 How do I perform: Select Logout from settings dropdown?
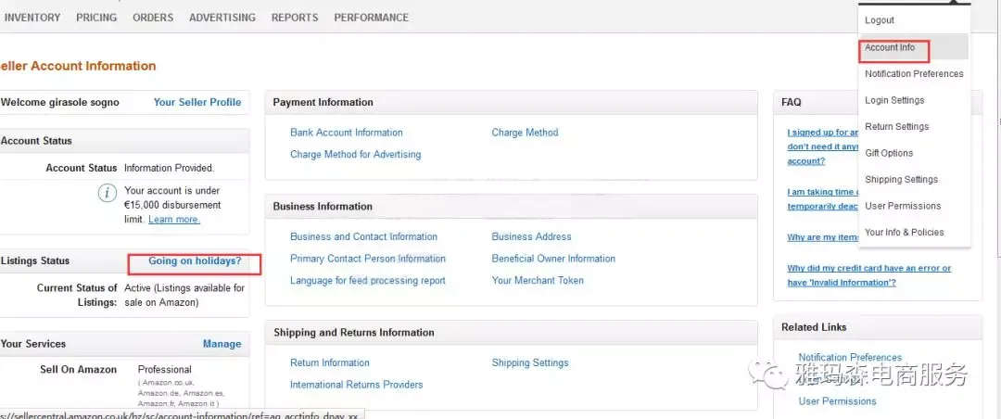coord(880,20)
